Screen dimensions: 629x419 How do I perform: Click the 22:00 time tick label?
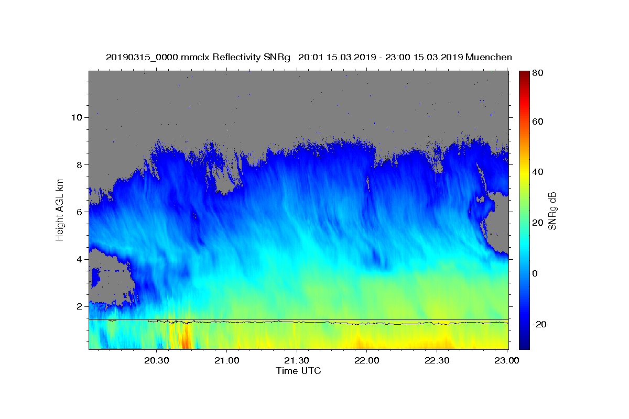click(x=367, y=360)
